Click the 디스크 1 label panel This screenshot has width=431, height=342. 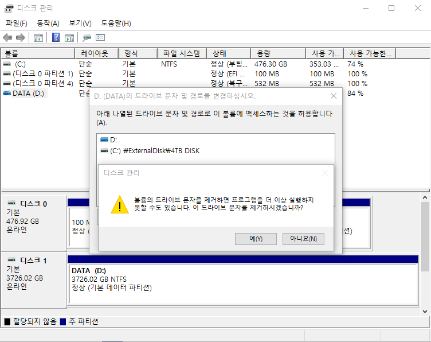point(34,280)
